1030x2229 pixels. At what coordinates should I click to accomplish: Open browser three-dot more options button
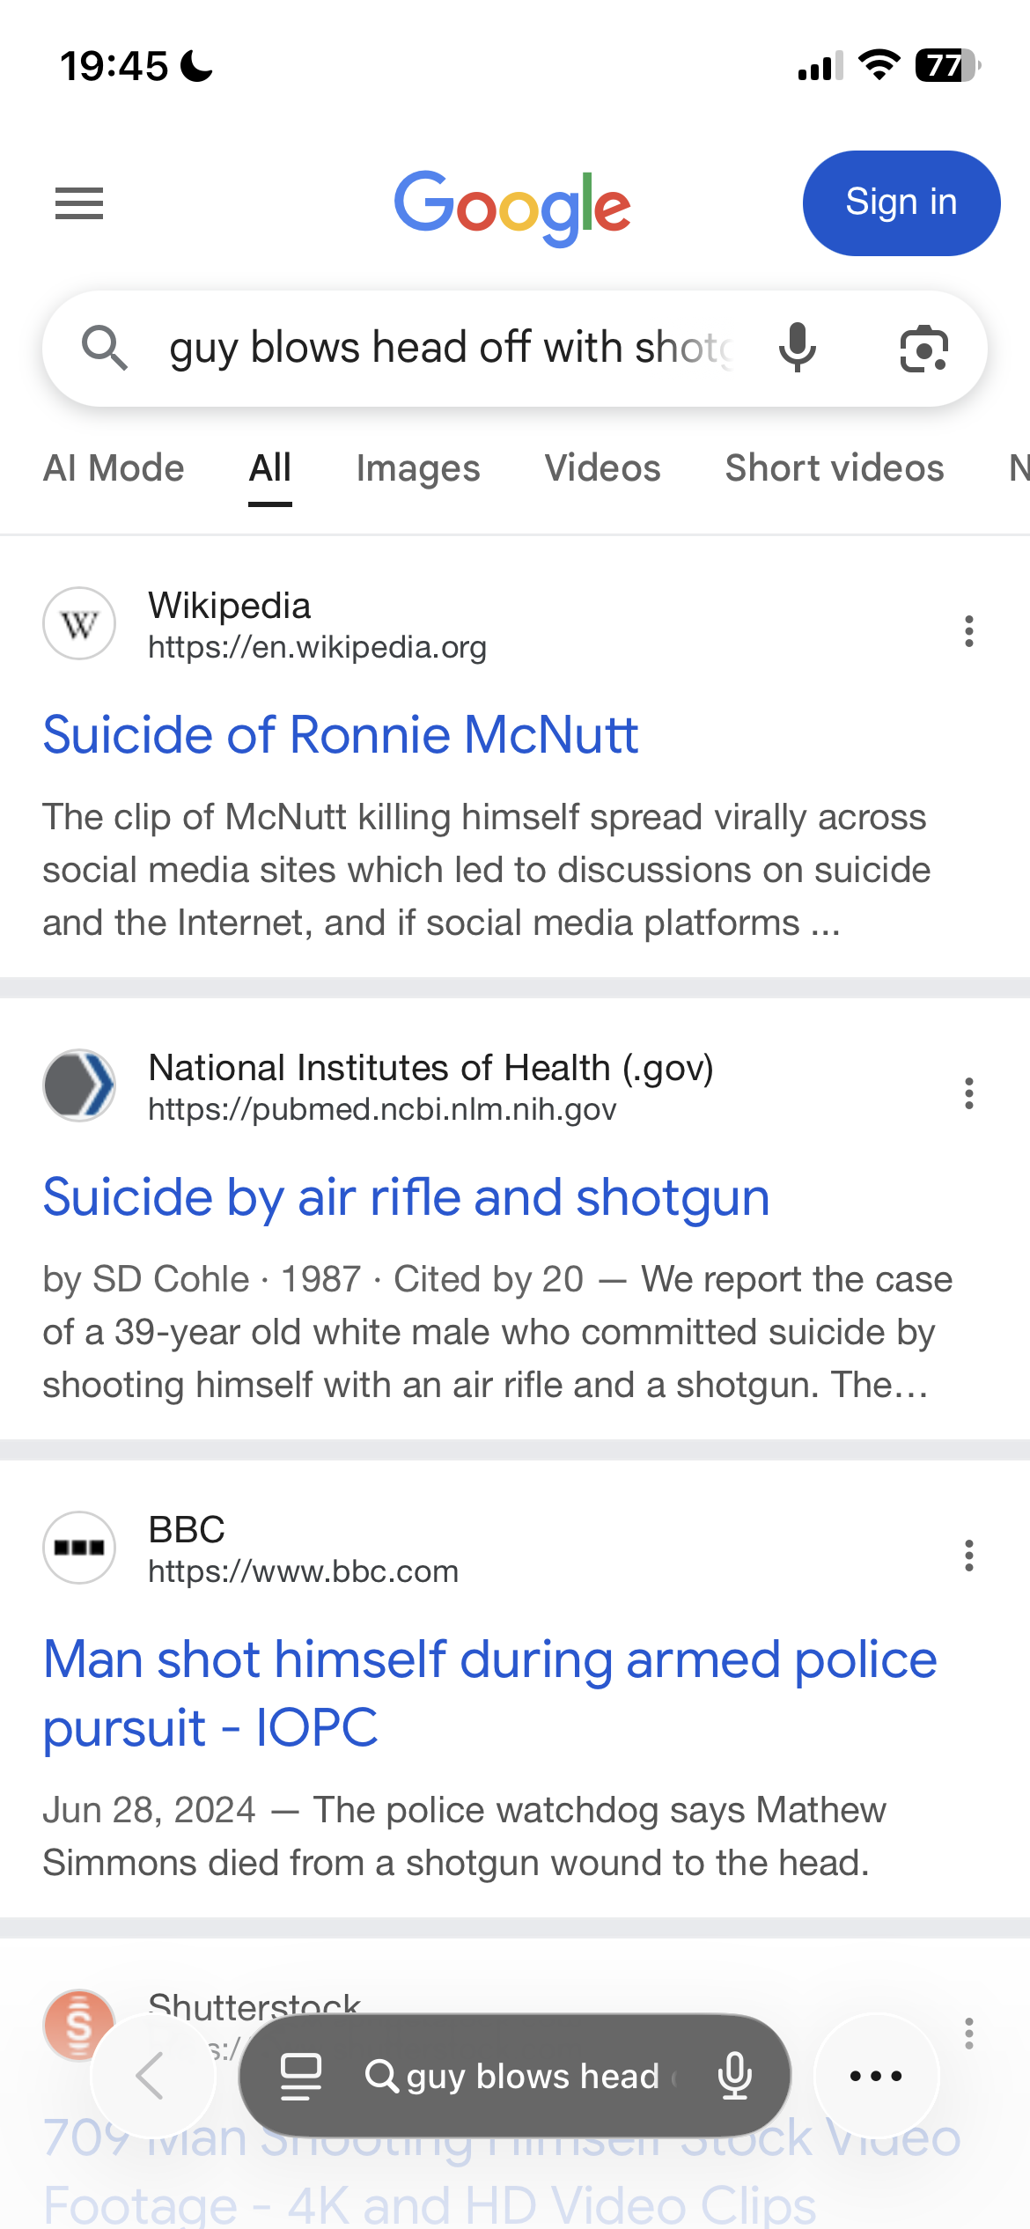[x=876, y=2076]
